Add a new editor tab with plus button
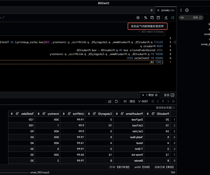 click(x=151, y=10)
